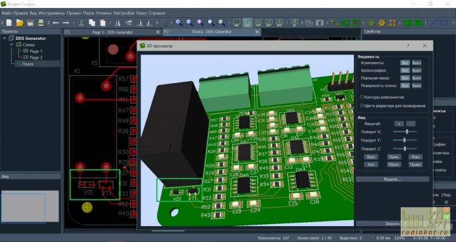
Task: Click the help question mark in 3D dialog
Action: point(408,45)
